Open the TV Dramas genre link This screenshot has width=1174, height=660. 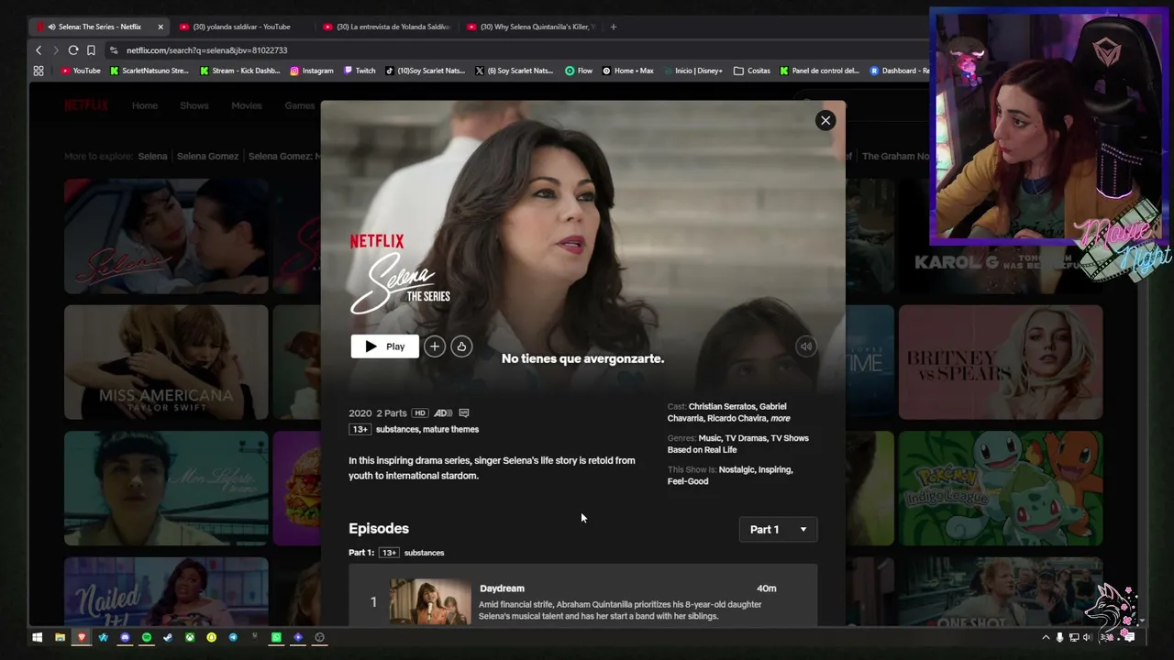tap(745, 438)
